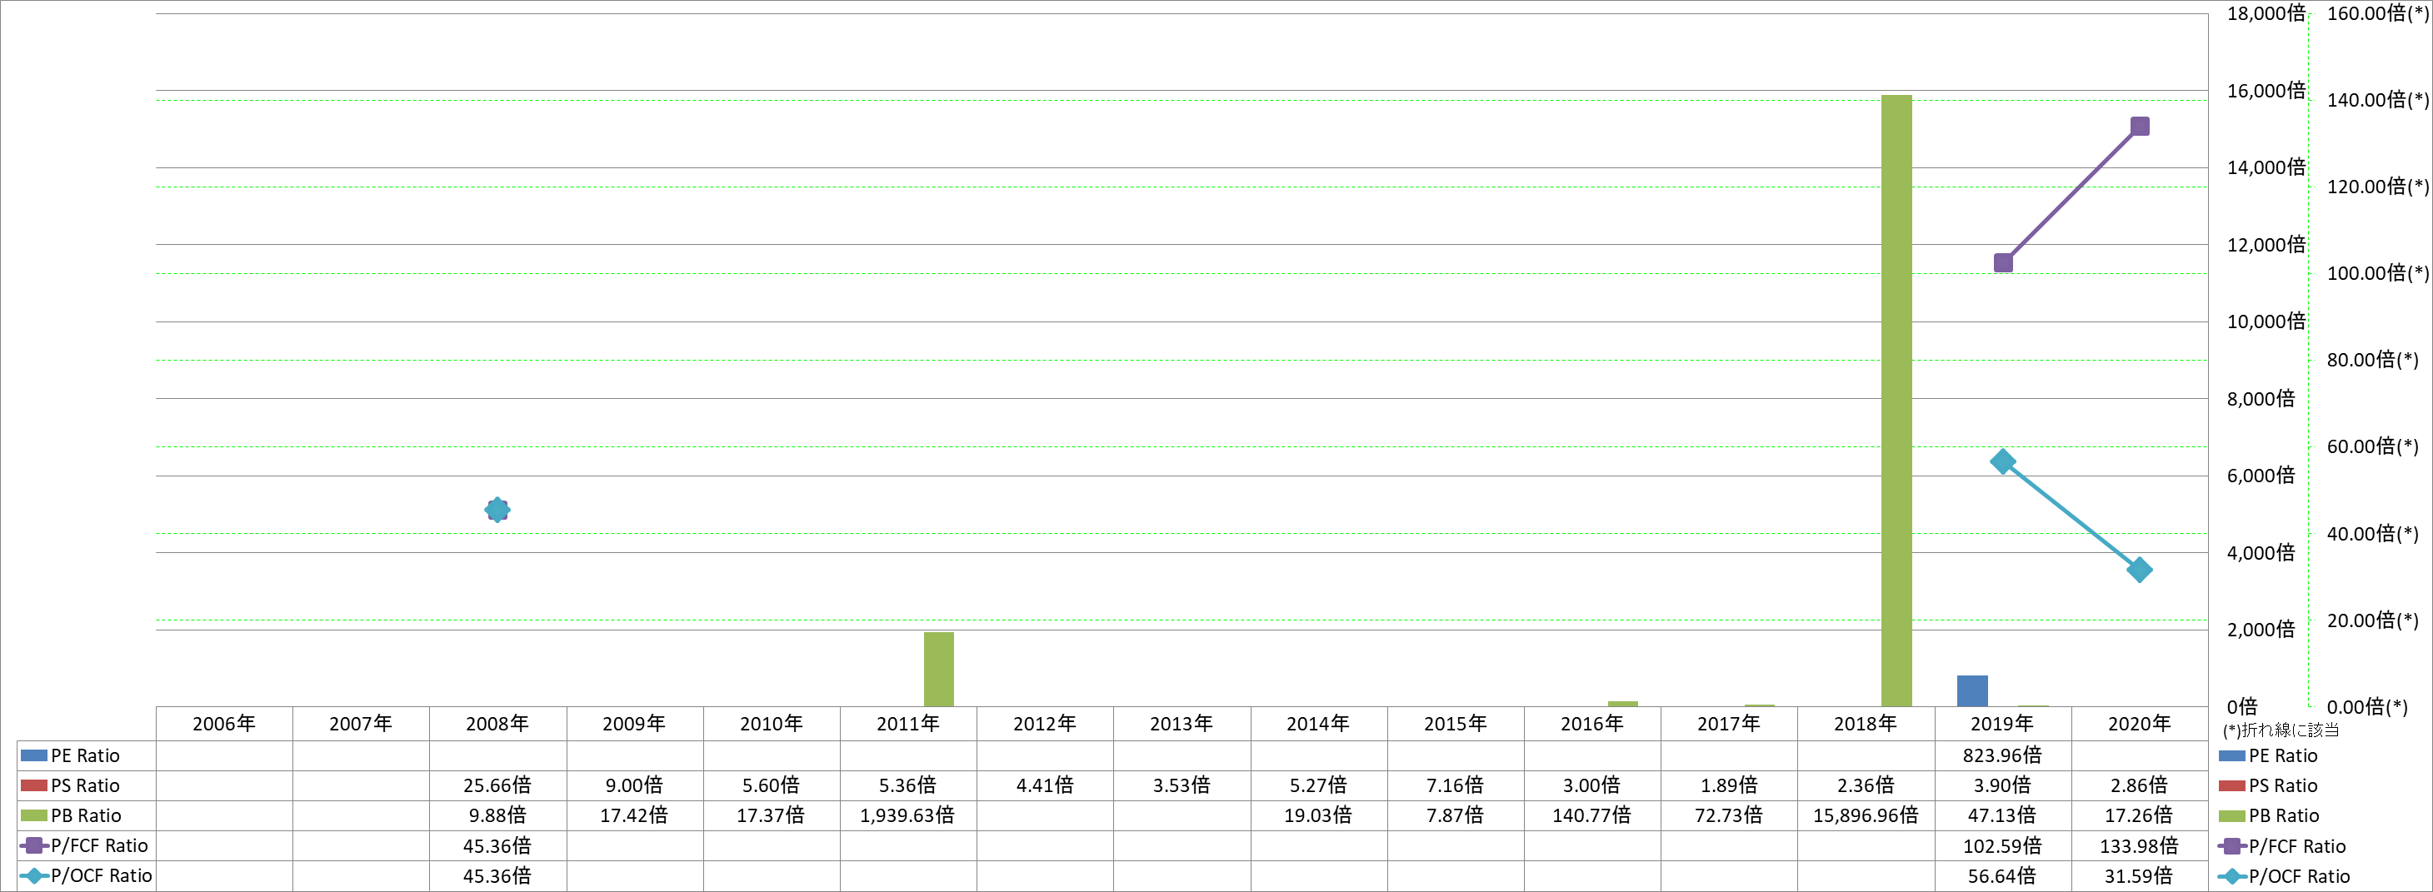
Task: Select the green 2011 PB Ratio bar
Action: 939,670
